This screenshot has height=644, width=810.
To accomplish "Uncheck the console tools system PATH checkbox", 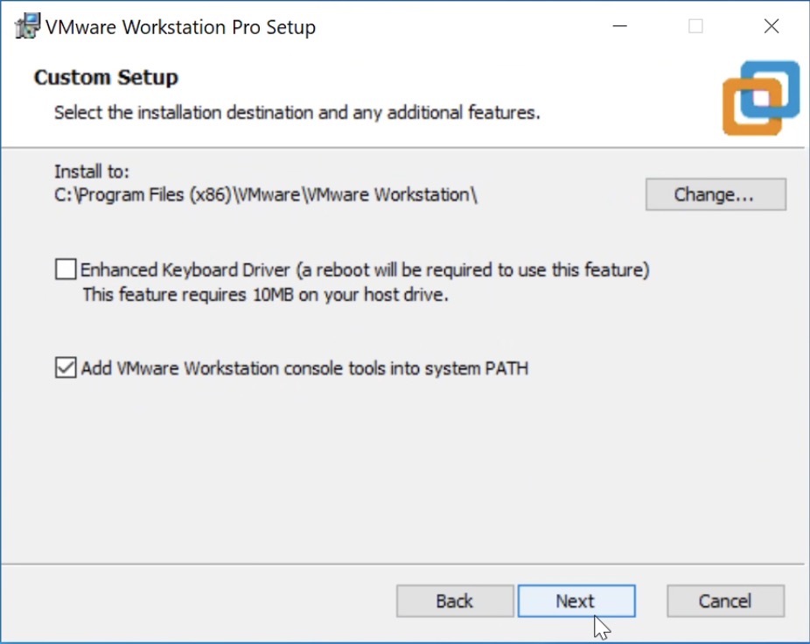I will point(66,368).
